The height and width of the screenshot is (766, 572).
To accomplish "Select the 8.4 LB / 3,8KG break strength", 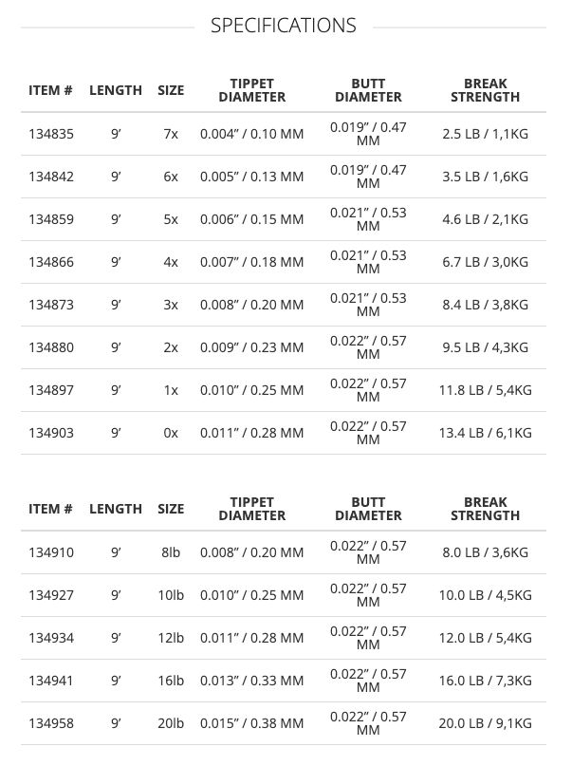I will click(485, 305).
